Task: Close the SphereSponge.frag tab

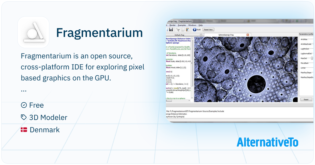Action: point(248,35)
